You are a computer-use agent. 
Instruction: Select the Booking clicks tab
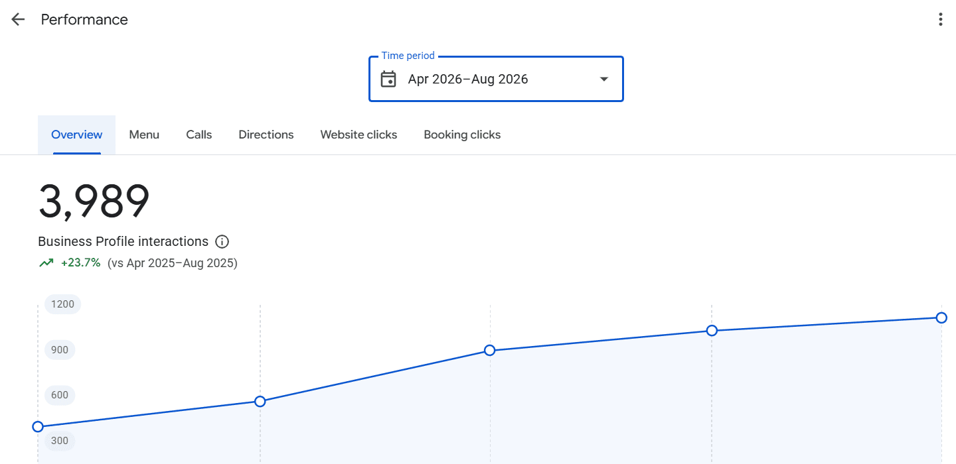(x=462, y=135)
